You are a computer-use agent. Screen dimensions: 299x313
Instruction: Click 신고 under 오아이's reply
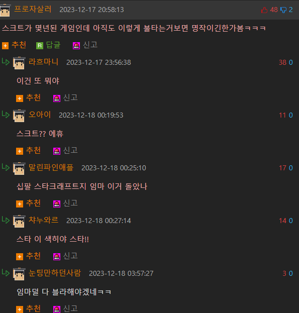[x=70, y=151]
